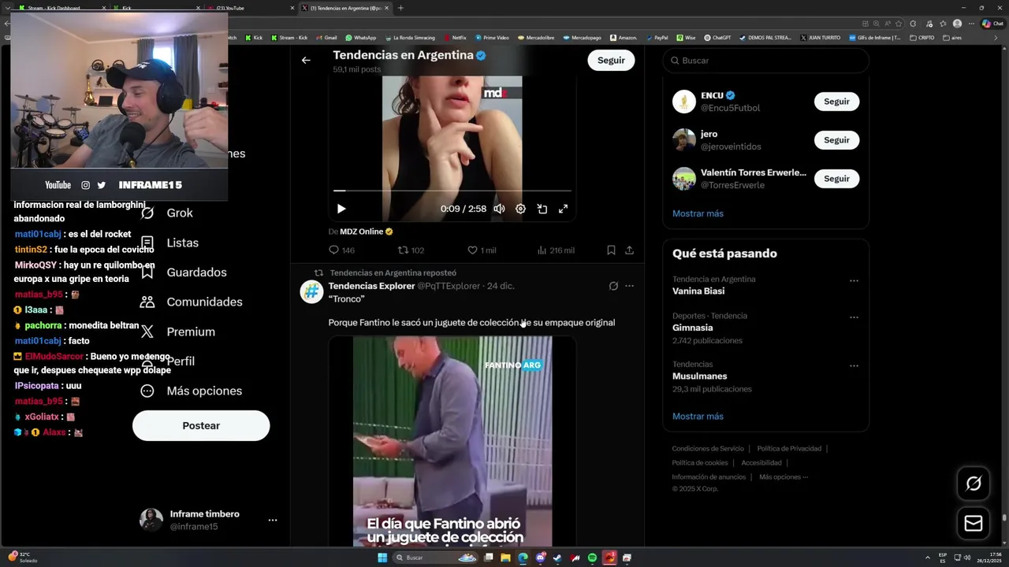Mute the MDZ video volume icon
1009x567 pixels.
499,209
